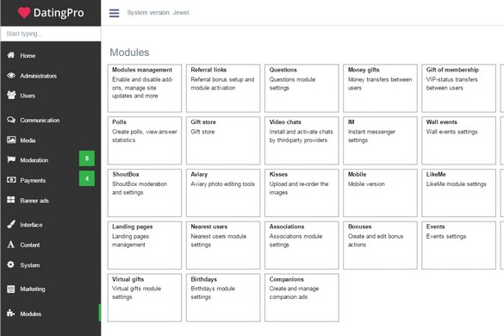This screenshot has width=504, height=336.
Task: Click the Moderation flag icon
Action: [11, 159]
